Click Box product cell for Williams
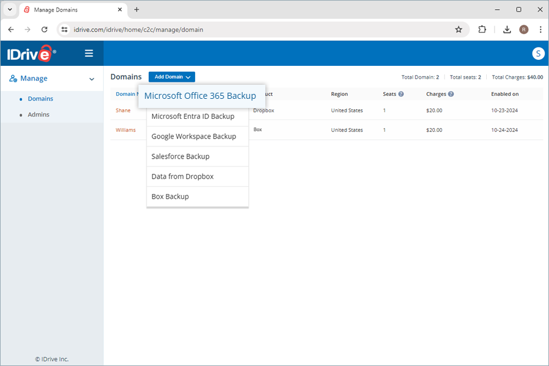This screenshot has width=549, height=366. [257, 129]
